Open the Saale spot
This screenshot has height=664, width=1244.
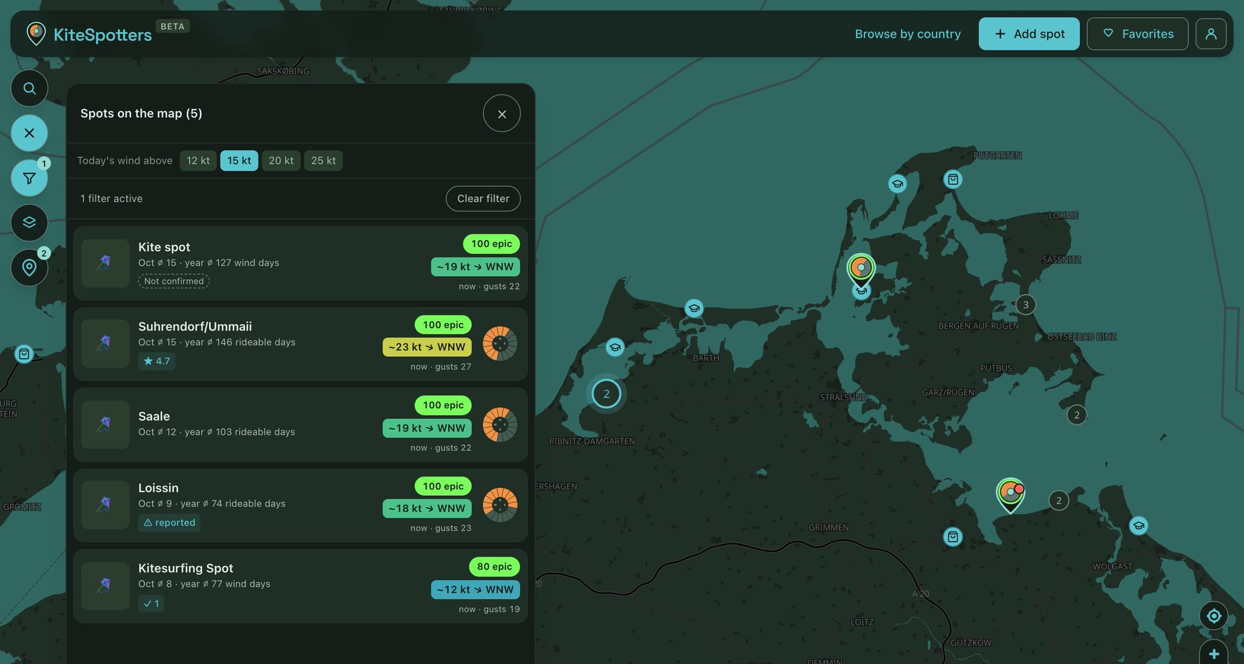300,425
